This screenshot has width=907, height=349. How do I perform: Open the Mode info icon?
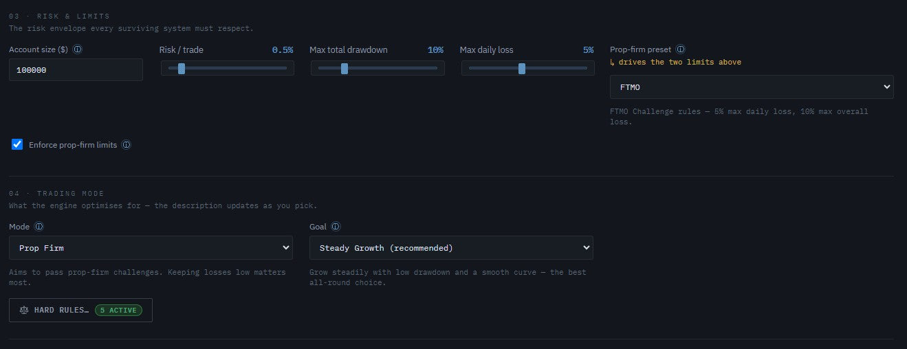click(39, 227)
